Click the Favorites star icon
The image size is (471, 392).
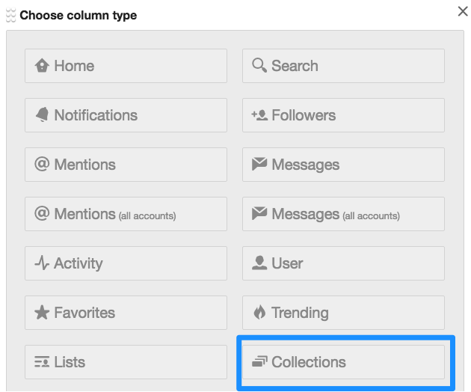coord(42,313)
